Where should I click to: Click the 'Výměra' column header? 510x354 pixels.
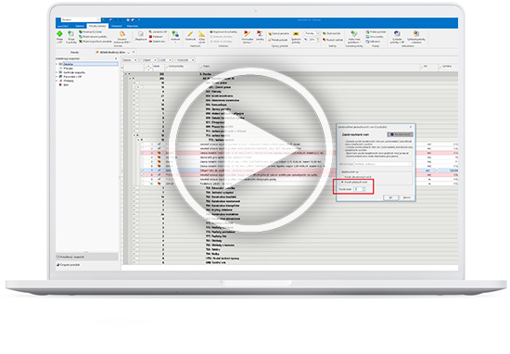448,67
